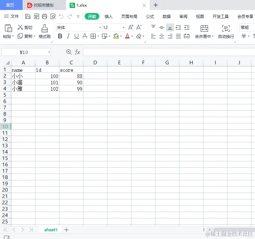The width and height of the screenshot is (255, 239).
Task: Open the number format 常规 dropdown
Action: point(247,27)
